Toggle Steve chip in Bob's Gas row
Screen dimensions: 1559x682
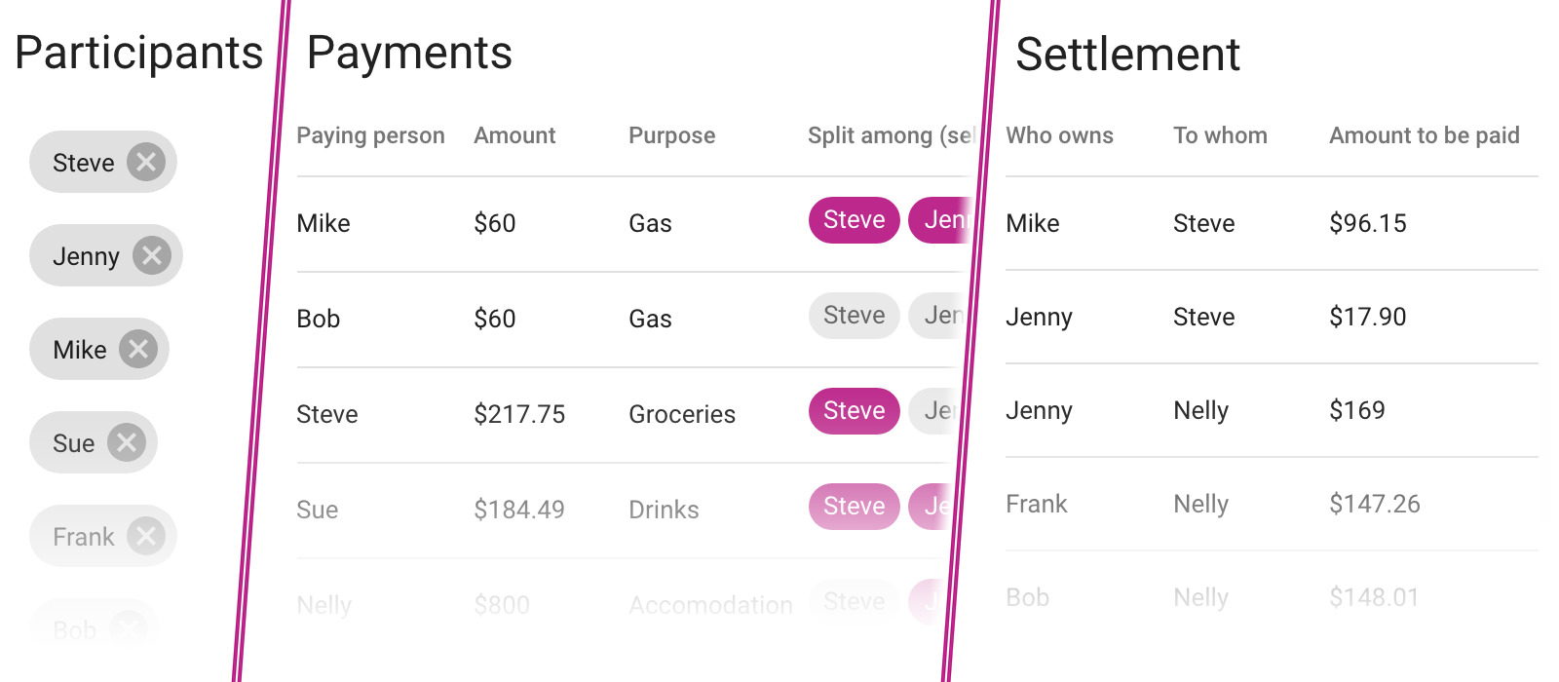[854, 316]
